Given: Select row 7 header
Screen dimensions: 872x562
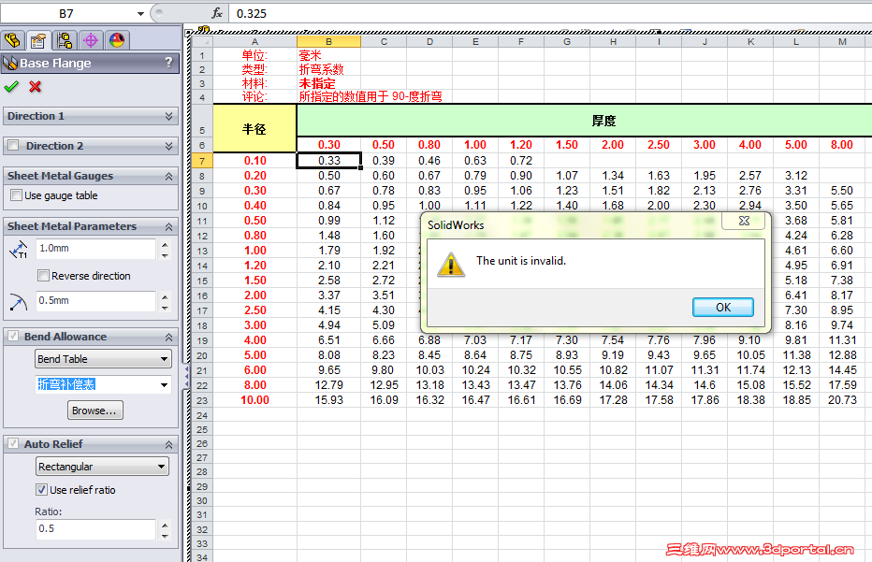Looking at the screenshot, I should [x=202, y=161].
